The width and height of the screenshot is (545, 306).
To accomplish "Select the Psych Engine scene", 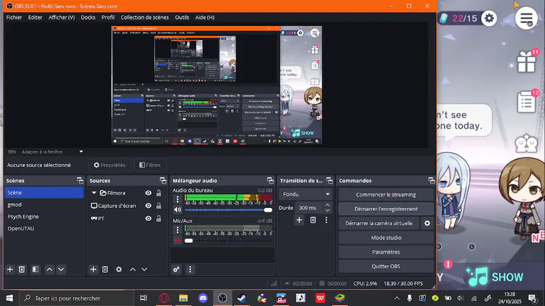I will (44, 216).
